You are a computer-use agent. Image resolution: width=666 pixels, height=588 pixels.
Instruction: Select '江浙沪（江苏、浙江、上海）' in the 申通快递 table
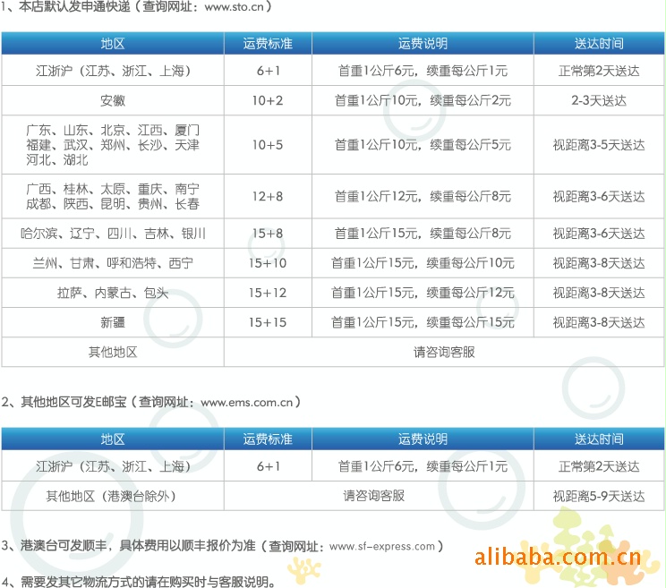click(x=113, y=71)
